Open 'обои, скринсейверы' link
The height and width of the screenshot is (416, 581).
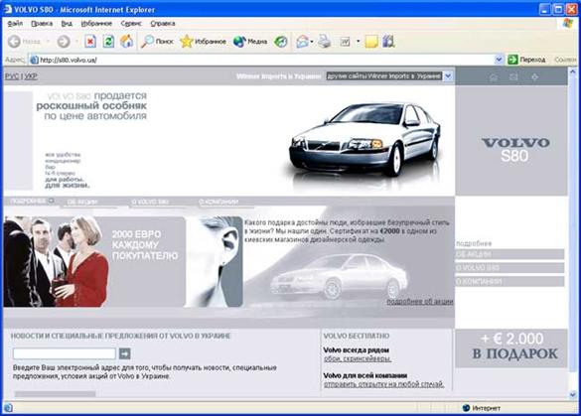tap(358, 359)
